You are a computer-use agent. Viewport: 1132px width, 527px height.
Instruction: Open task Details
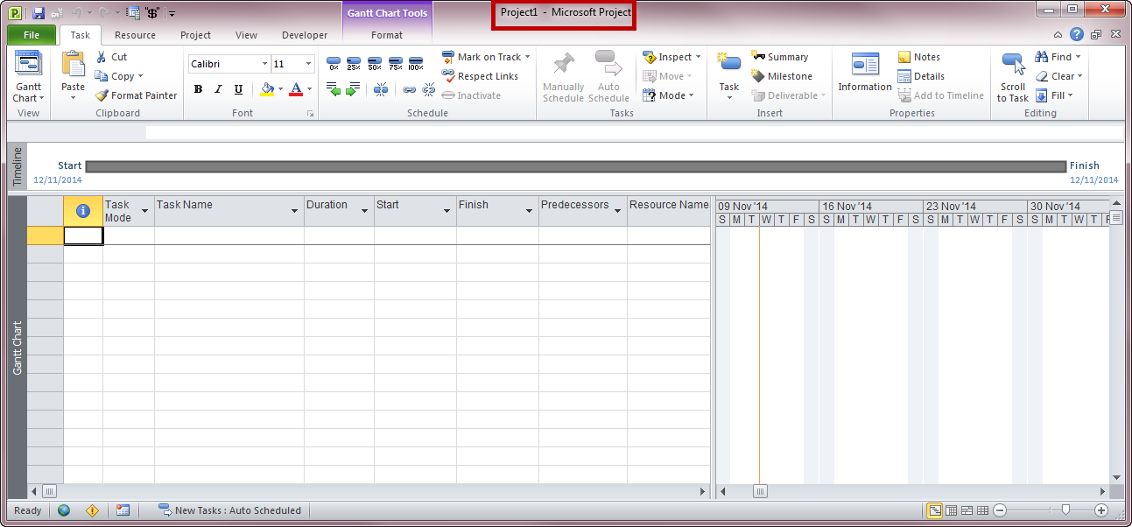click(x=921, y=76)
